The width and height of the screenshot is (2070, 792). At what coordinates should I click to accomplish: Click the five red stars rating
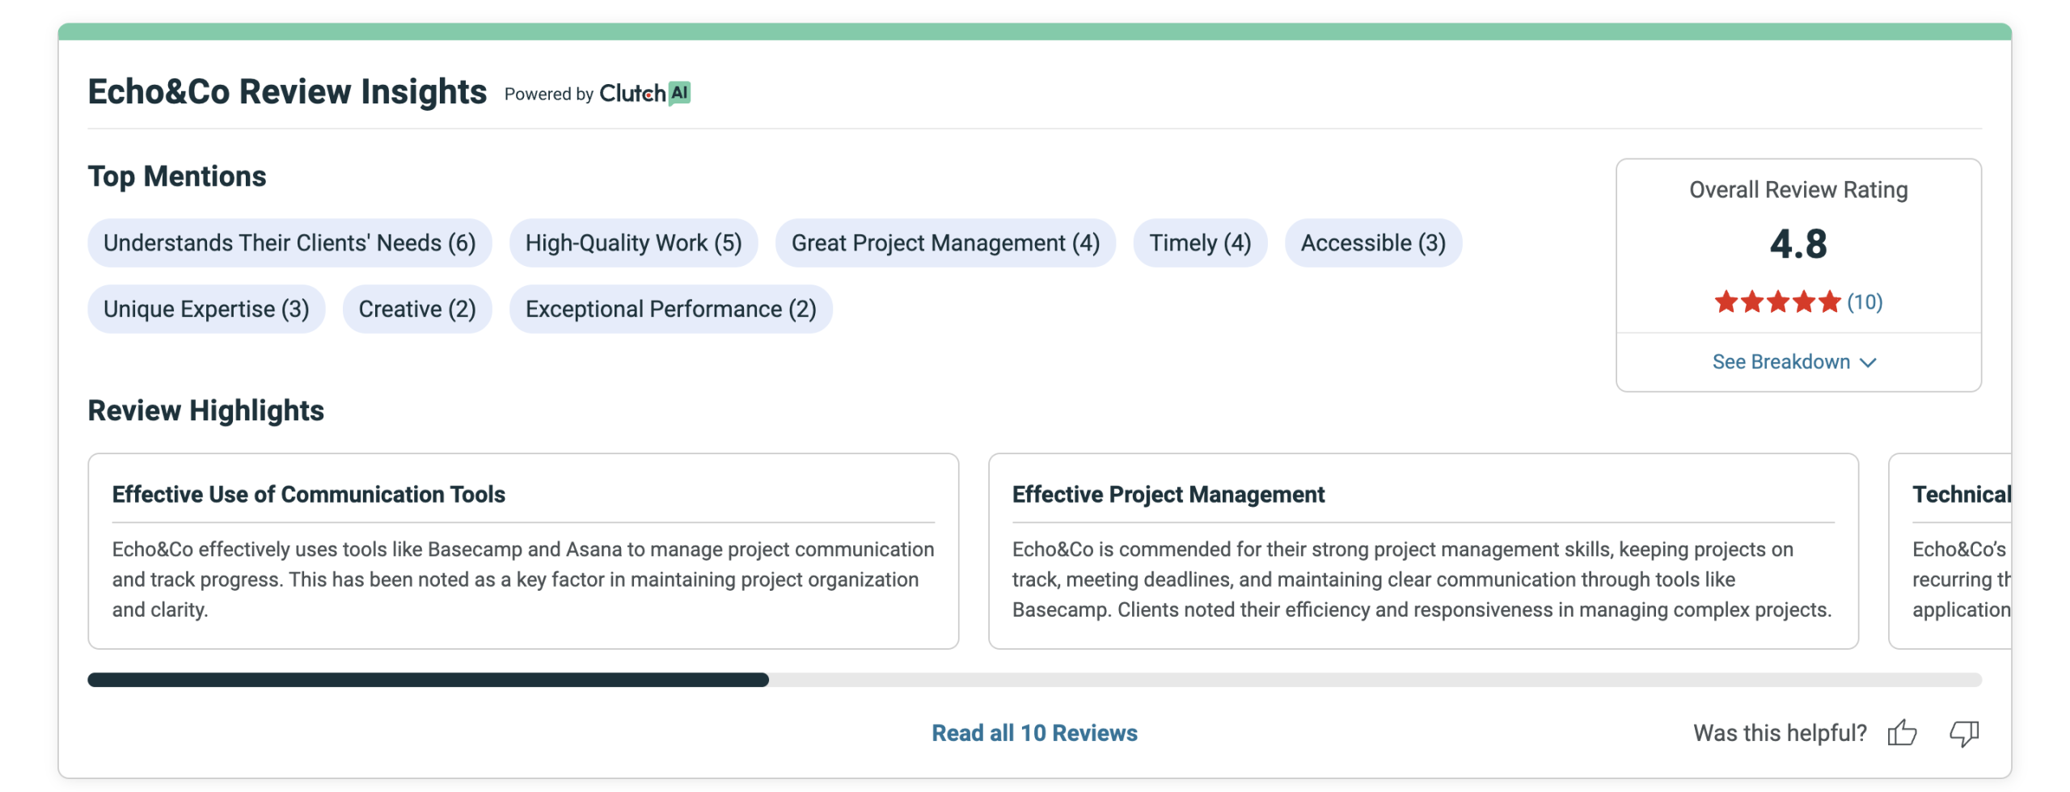click(x=1776, y=302)
